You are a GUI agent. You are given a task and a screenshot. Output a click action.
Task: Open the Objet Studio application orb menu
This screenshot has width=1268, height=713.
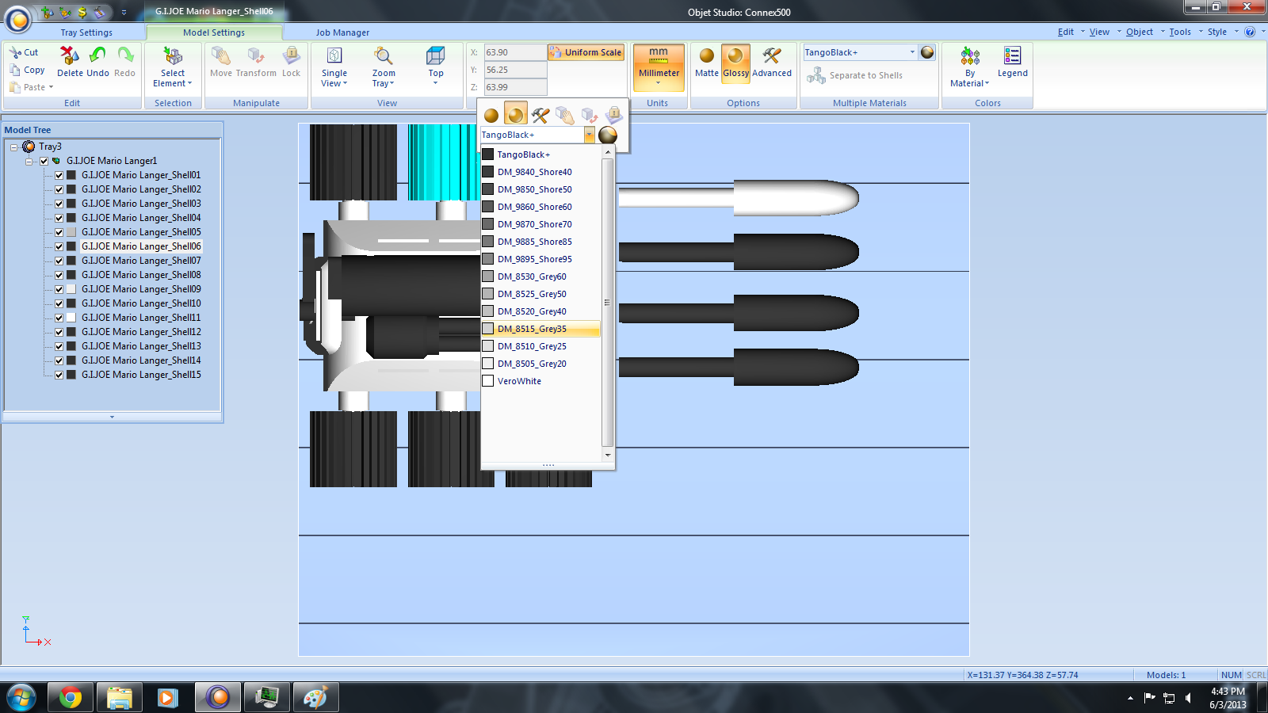(x=17, y=18)
